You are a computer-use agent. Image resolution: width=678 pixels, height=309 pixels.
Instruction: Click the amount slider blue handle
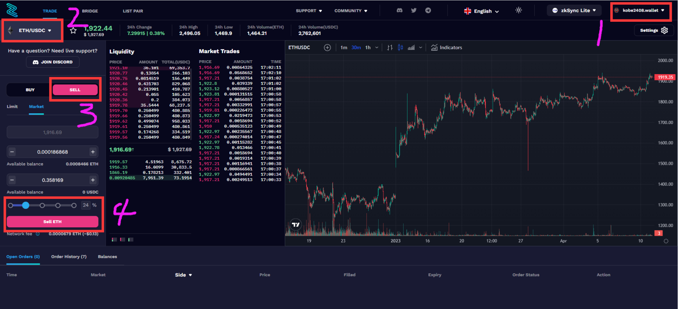click(x=26, y=205)
